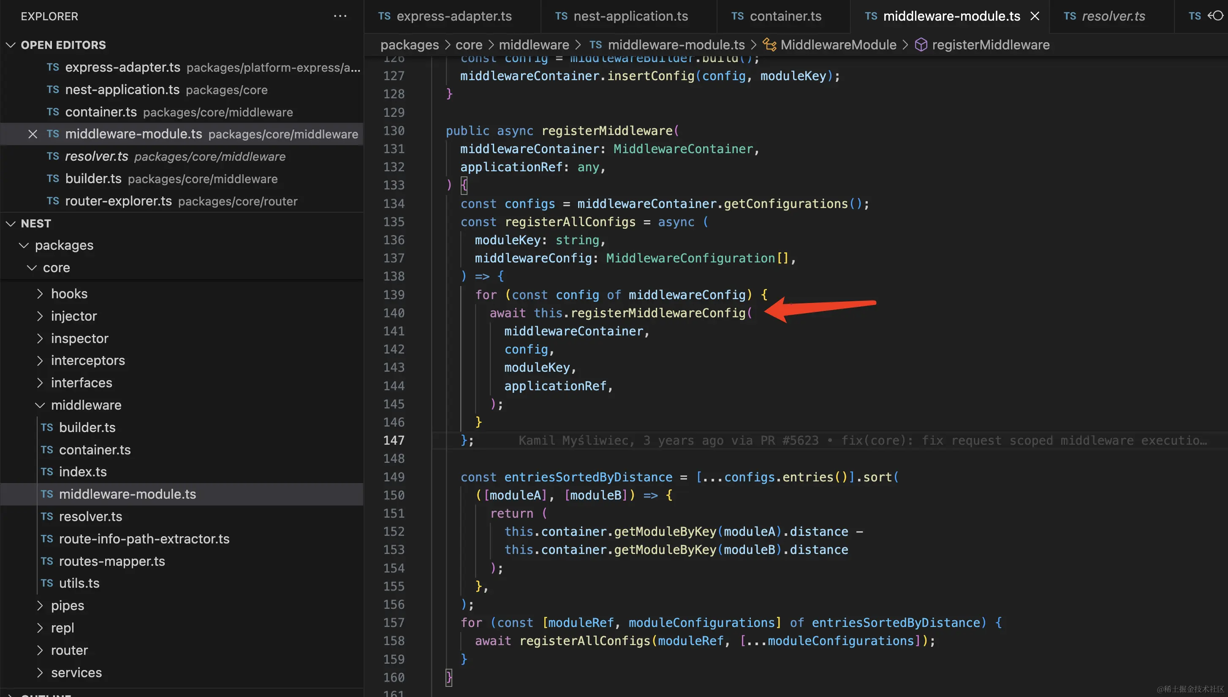Collapse the Open Editors section
The height and width of the screenshot is (697, 1228).
[x=11, y=45]
